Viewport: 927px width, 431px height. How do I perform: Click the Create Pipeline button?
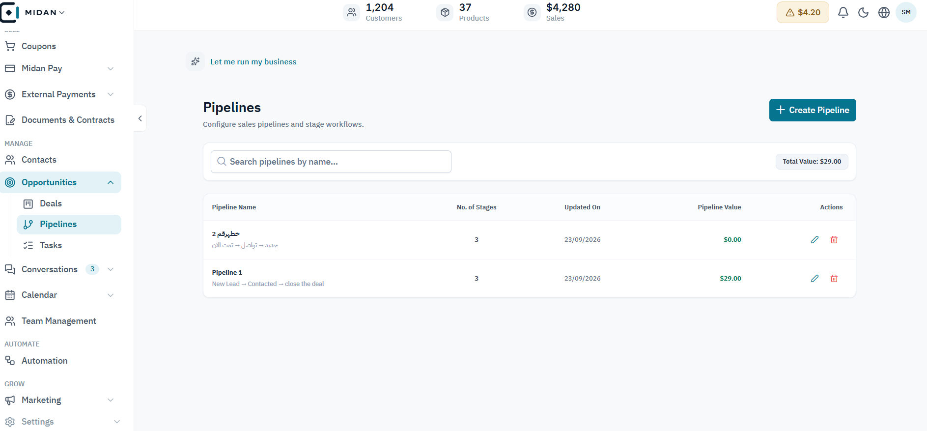pos(813,110)
